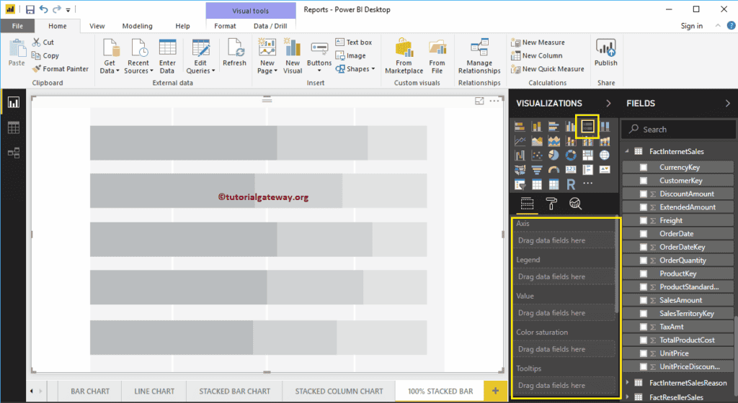
Task: Click New Measure in Calculations group
Action: click(538, 42)
